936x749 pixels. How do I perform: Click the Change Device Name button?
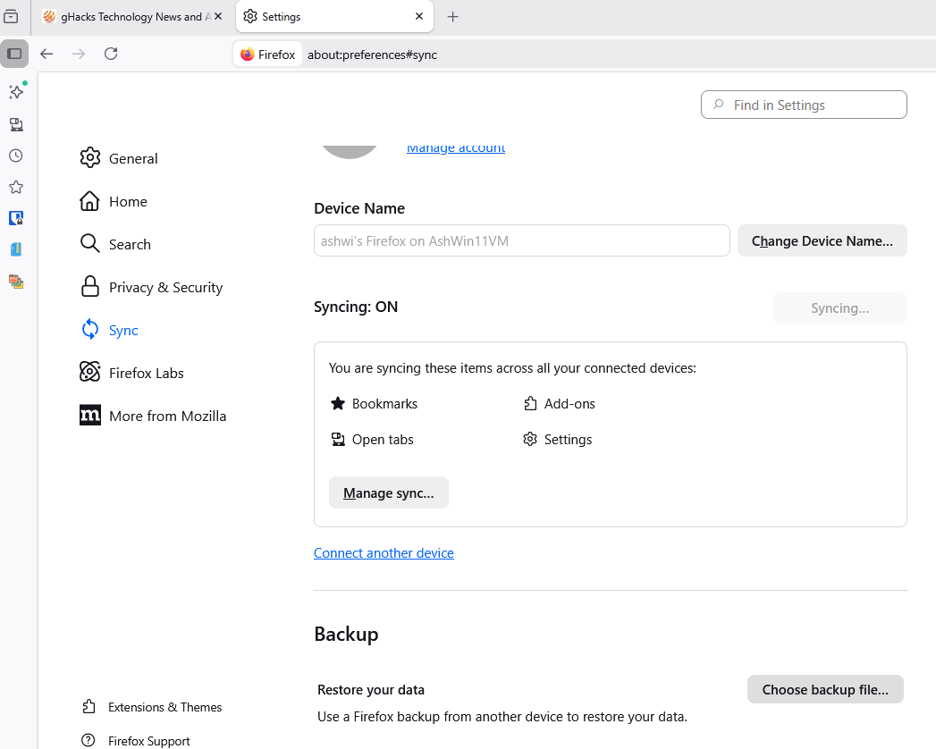(822, 240)
